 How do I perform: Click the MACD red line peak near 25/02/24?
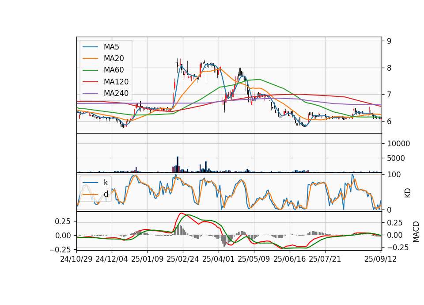(x=182, y=213)
